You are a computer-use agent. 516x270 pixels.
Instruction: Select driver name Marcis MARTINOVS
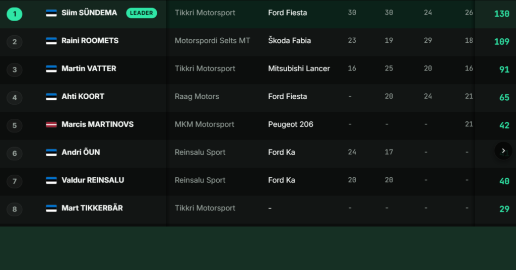click(x=97, y=124)
